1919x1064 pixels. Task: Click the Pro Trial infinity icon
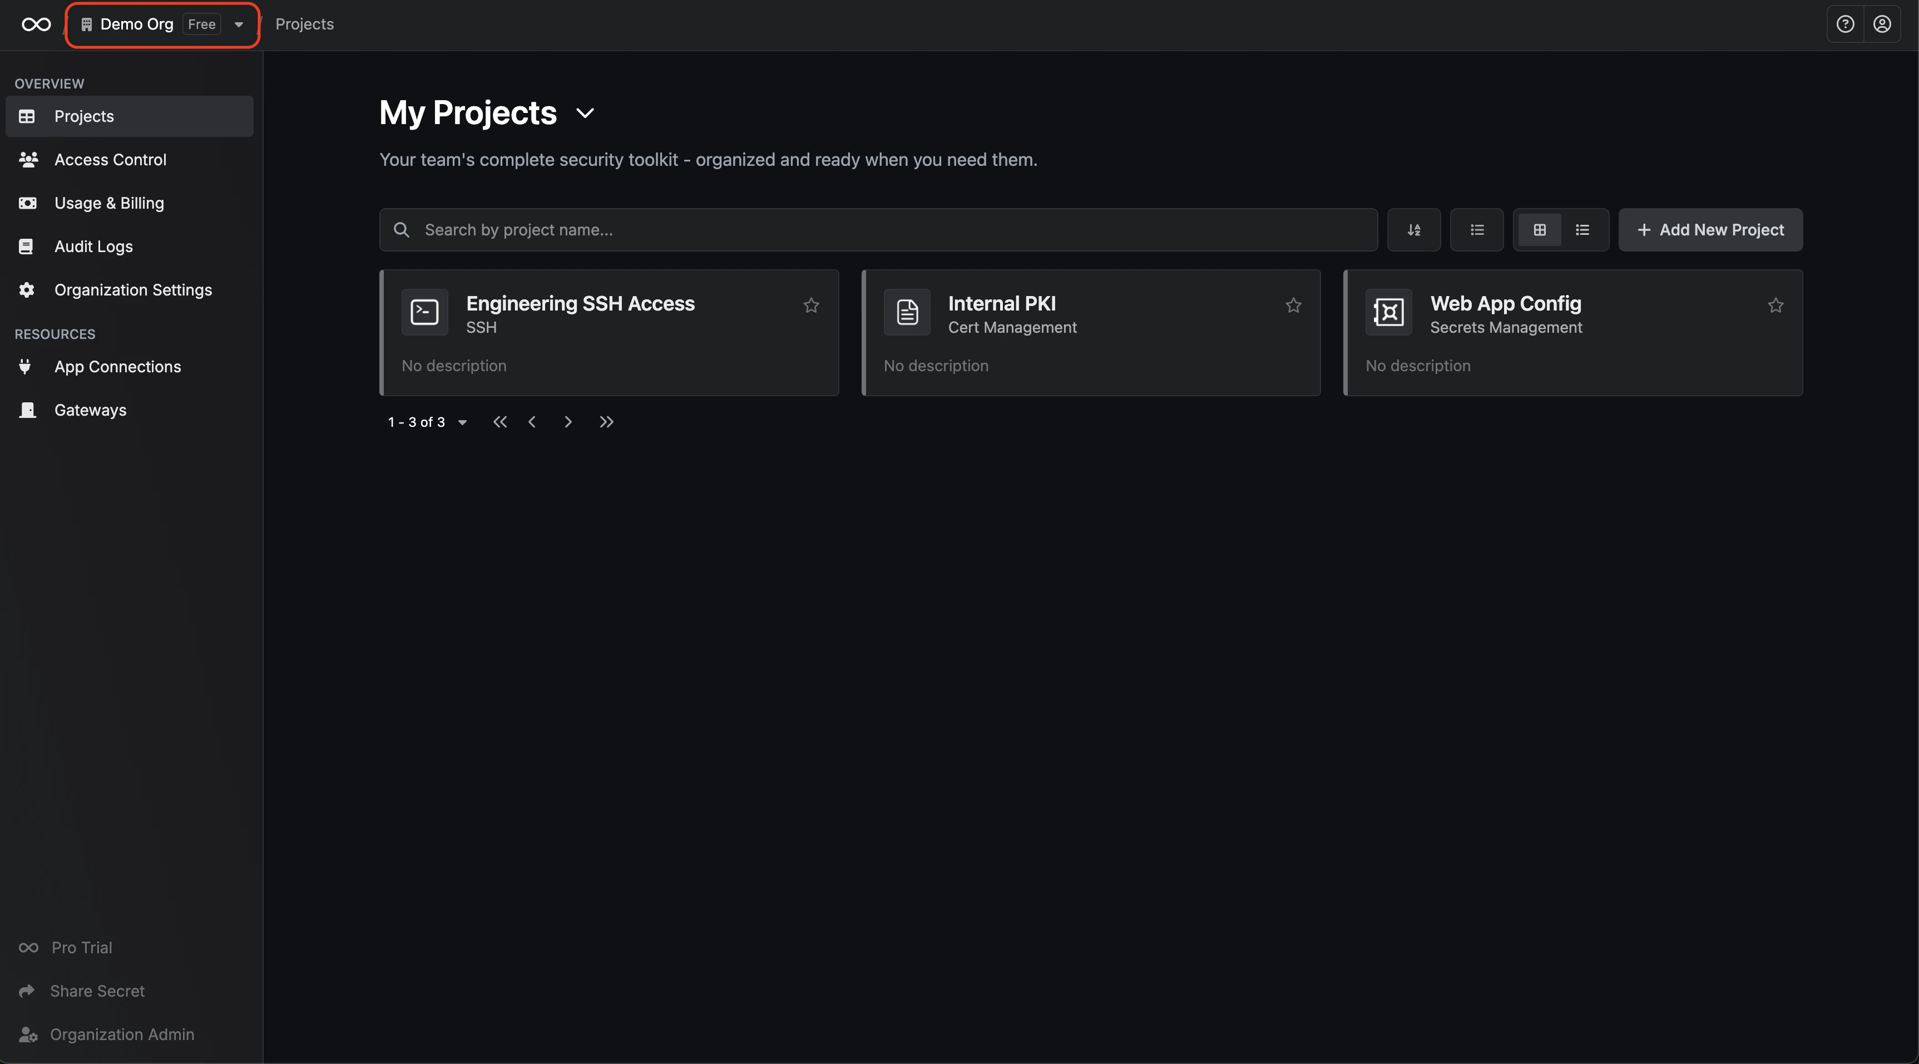[28, 948]
